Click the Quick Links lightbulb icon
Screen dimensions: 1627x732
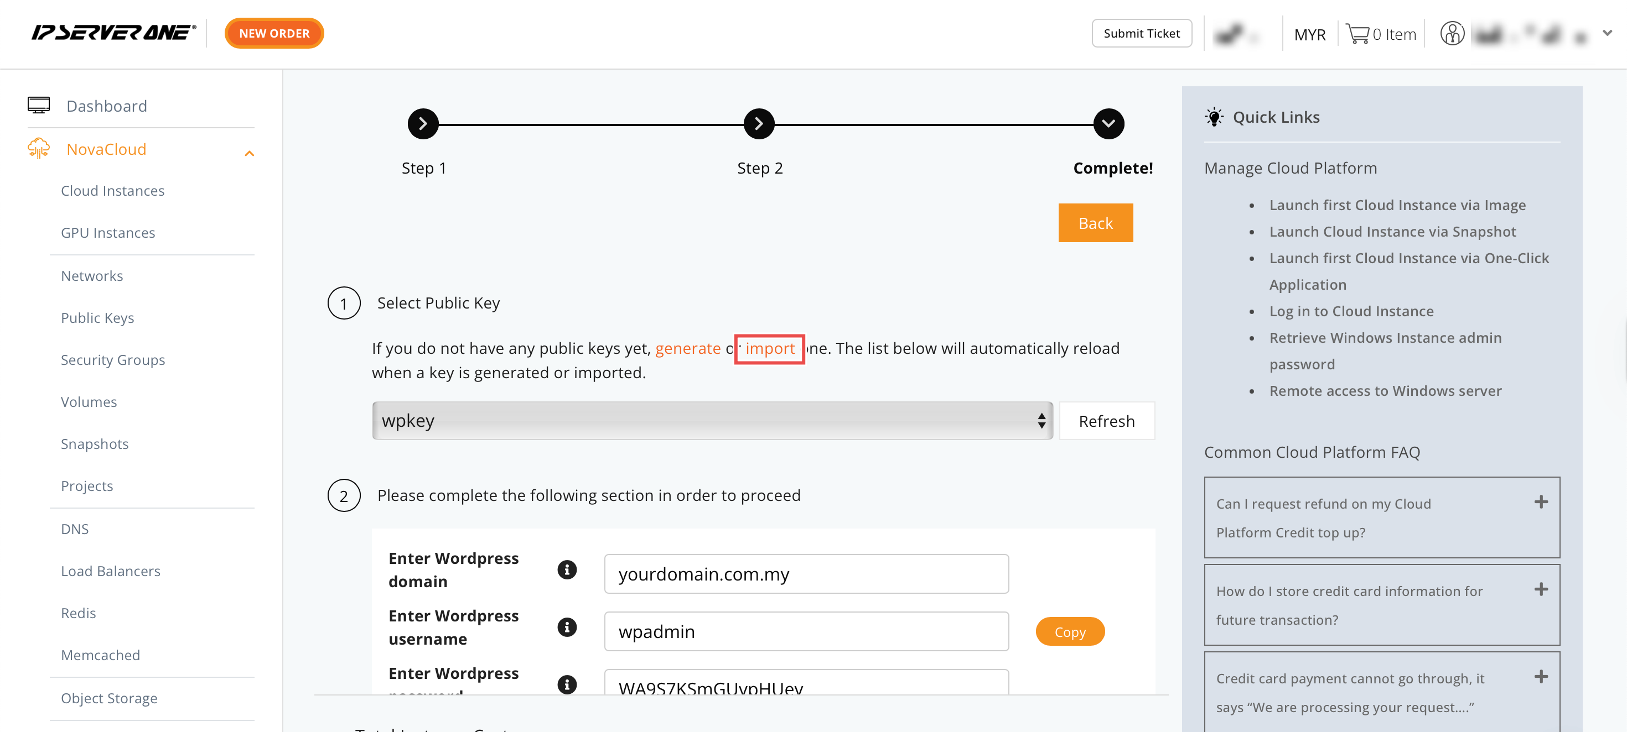pyautogui.click(x=1213, y=117)
